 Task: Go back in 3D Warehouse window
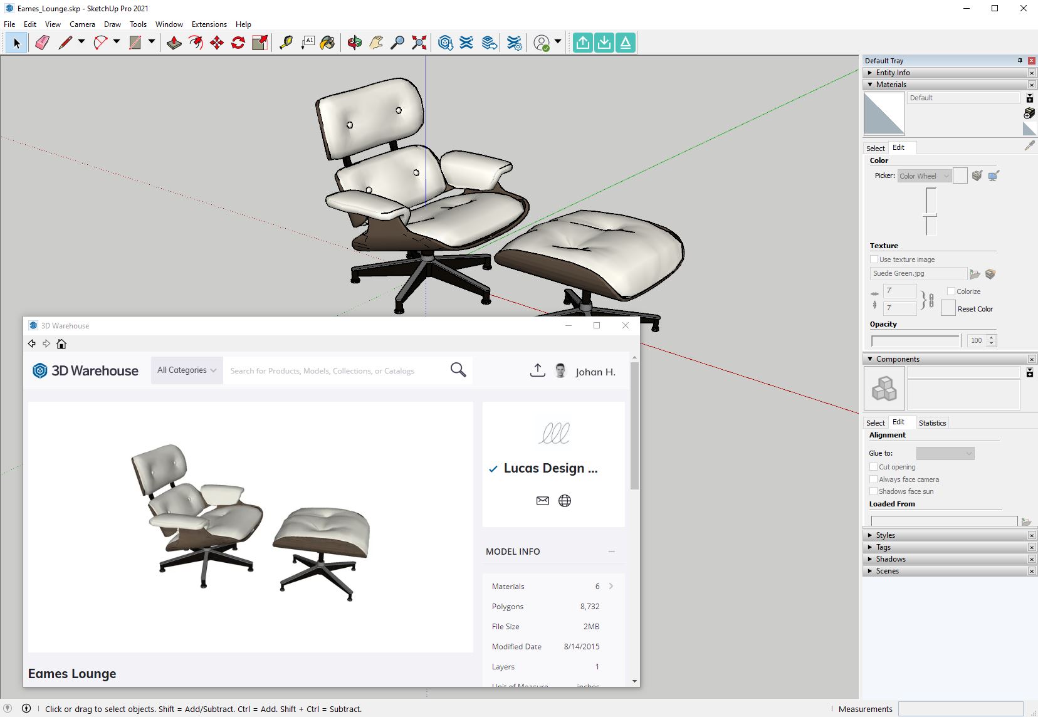point(32,343)
